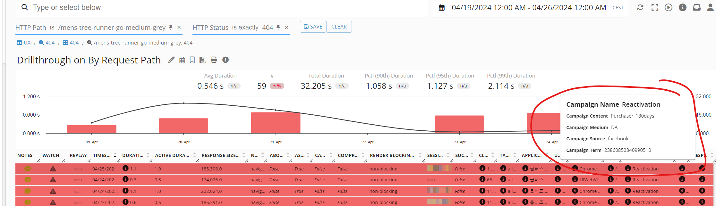
Task: Toggle pin on the HTTP Path filter
Action: pos(171,28)
